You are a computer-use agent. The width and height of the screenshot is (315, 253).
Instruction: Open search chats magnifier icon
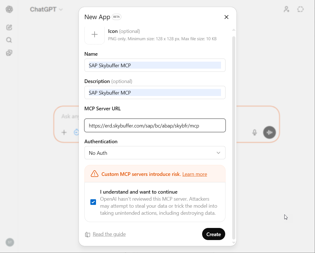pyautogui.click(x=9, y=40)
